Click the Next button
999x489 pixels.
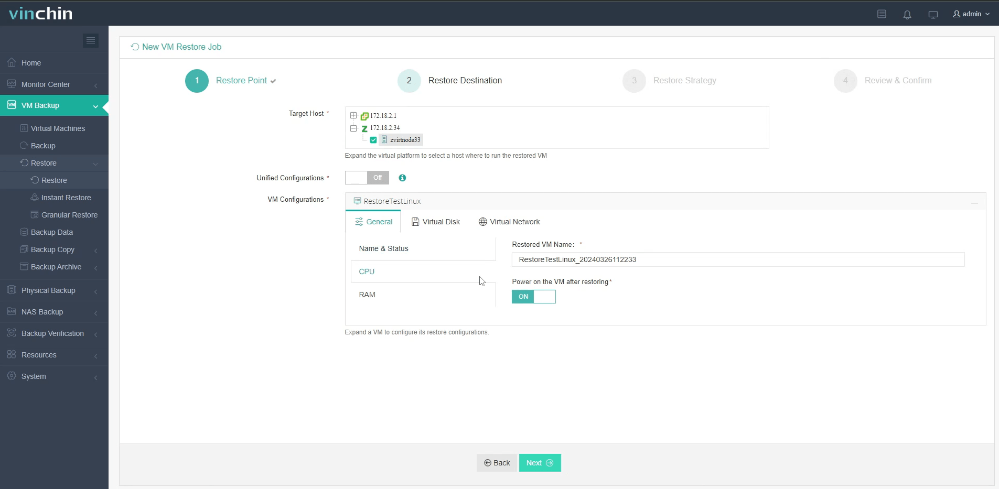pyautogui.click(x=540, y=463)
